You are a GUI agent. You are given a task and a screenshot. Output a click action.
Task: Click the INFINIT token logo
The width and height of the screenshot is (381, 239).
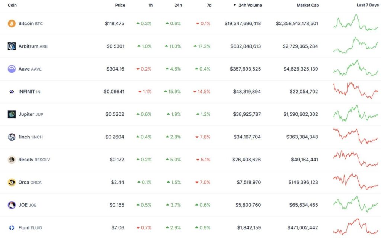click(x=12, y=91)
